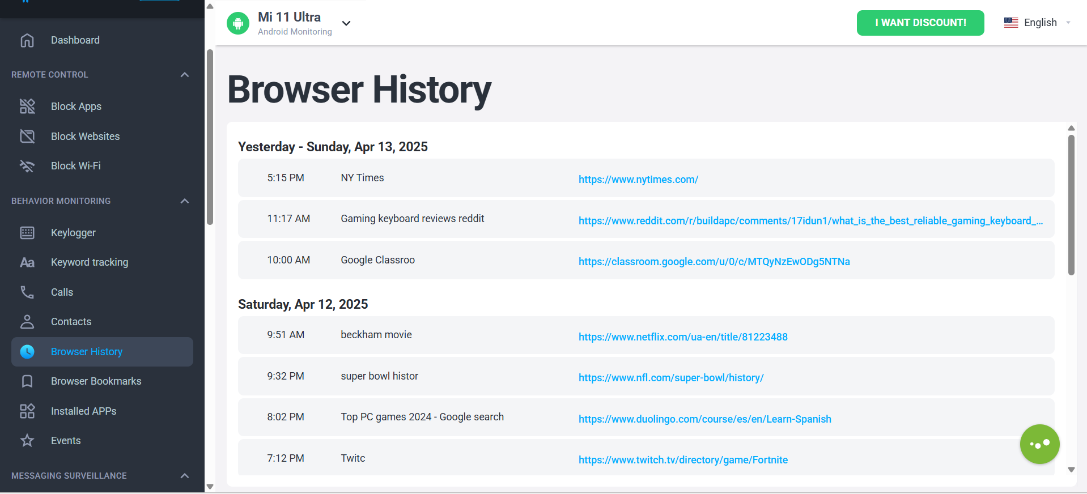Open the classroom.google.com link
Viewport: 1087px width, 494px height.
pyautogui.click(x=714, y=262)
